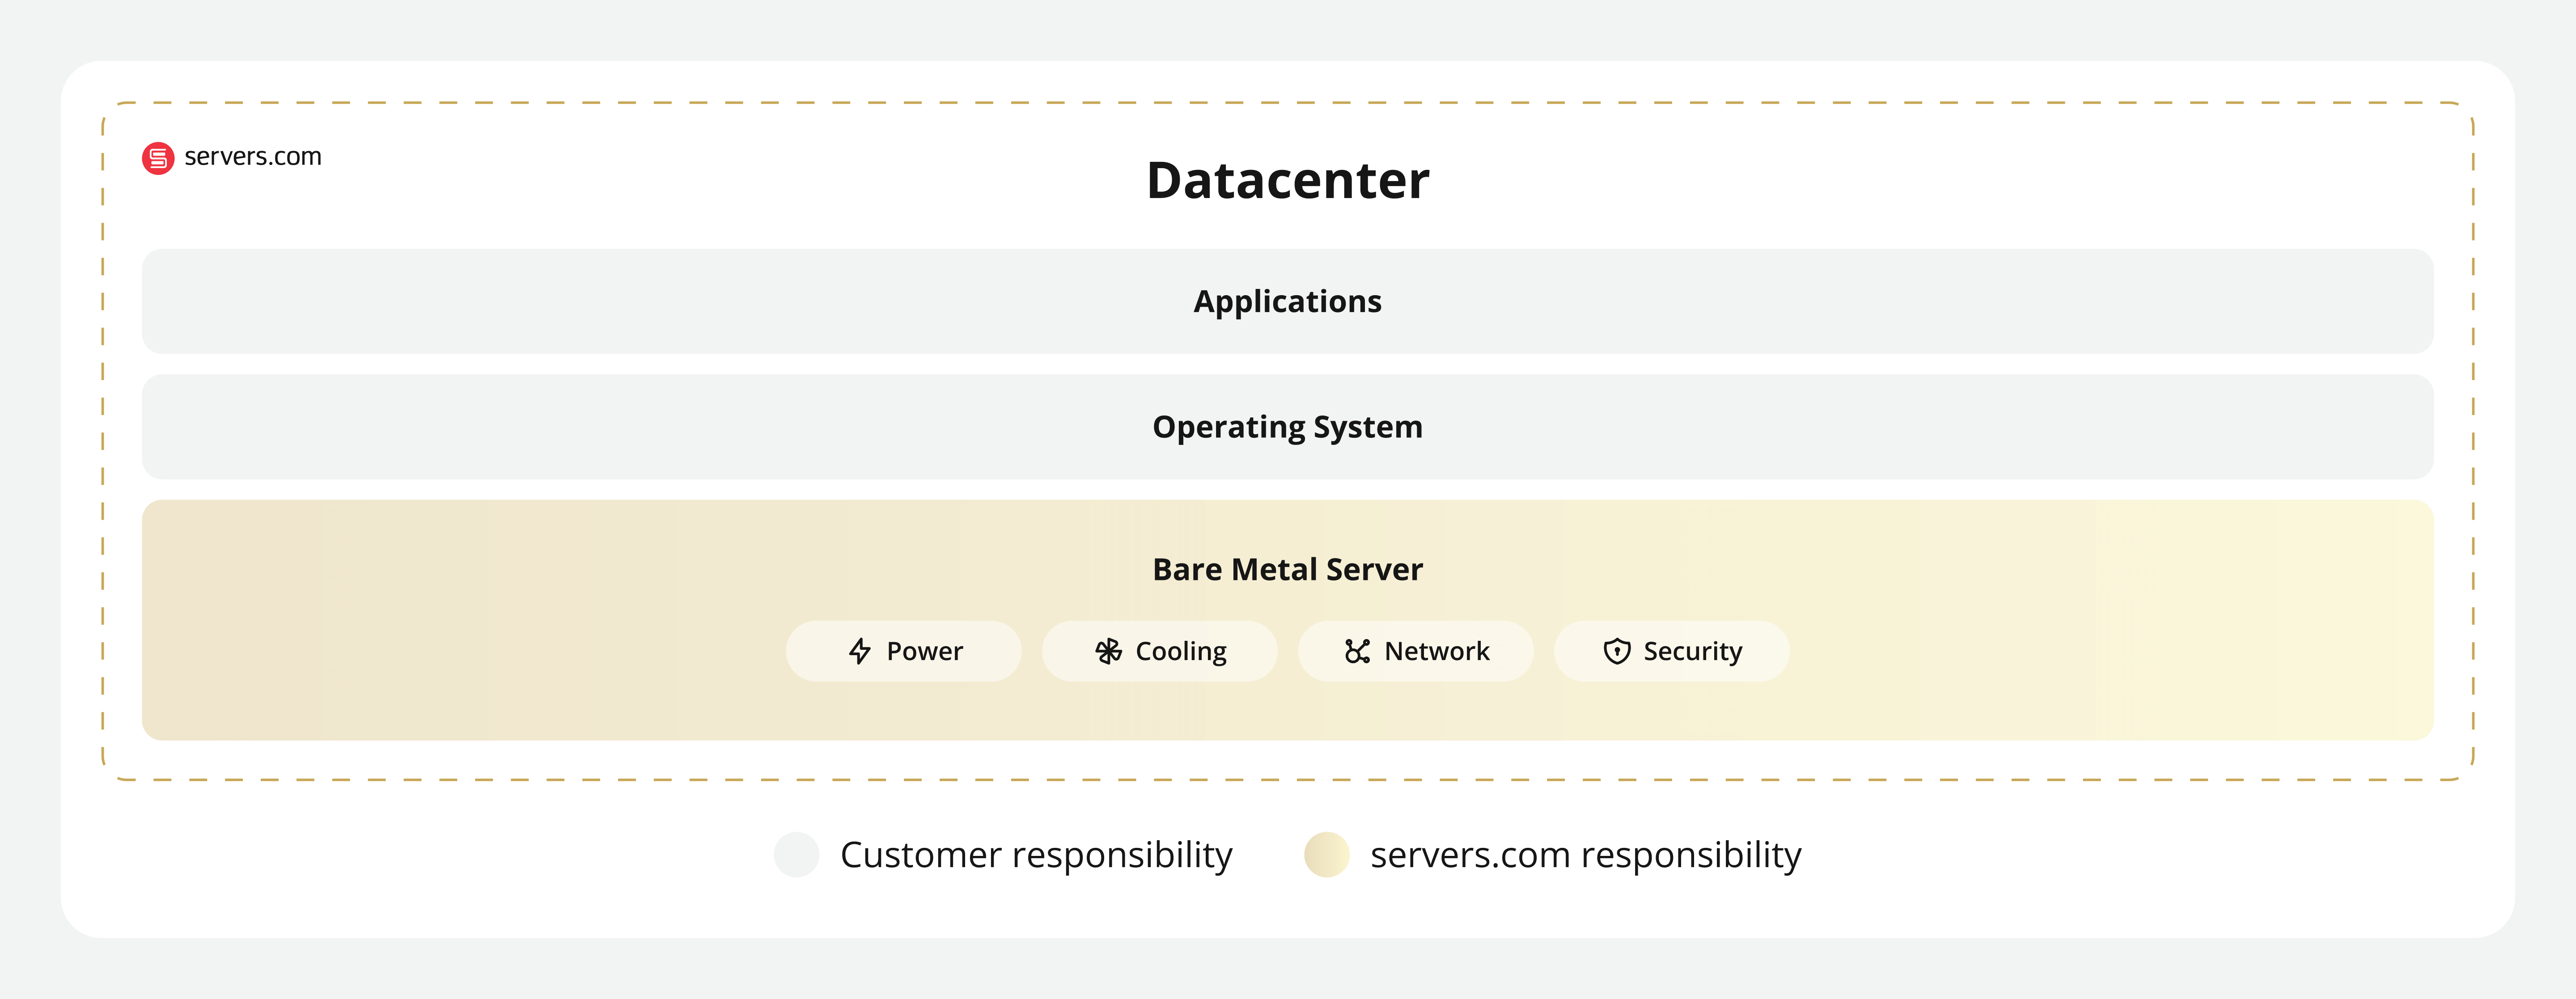Image resolution: width=2576 pixels, height=999 pixels.
Task: Select the Datacenter heading
Action: point(1288,180)
